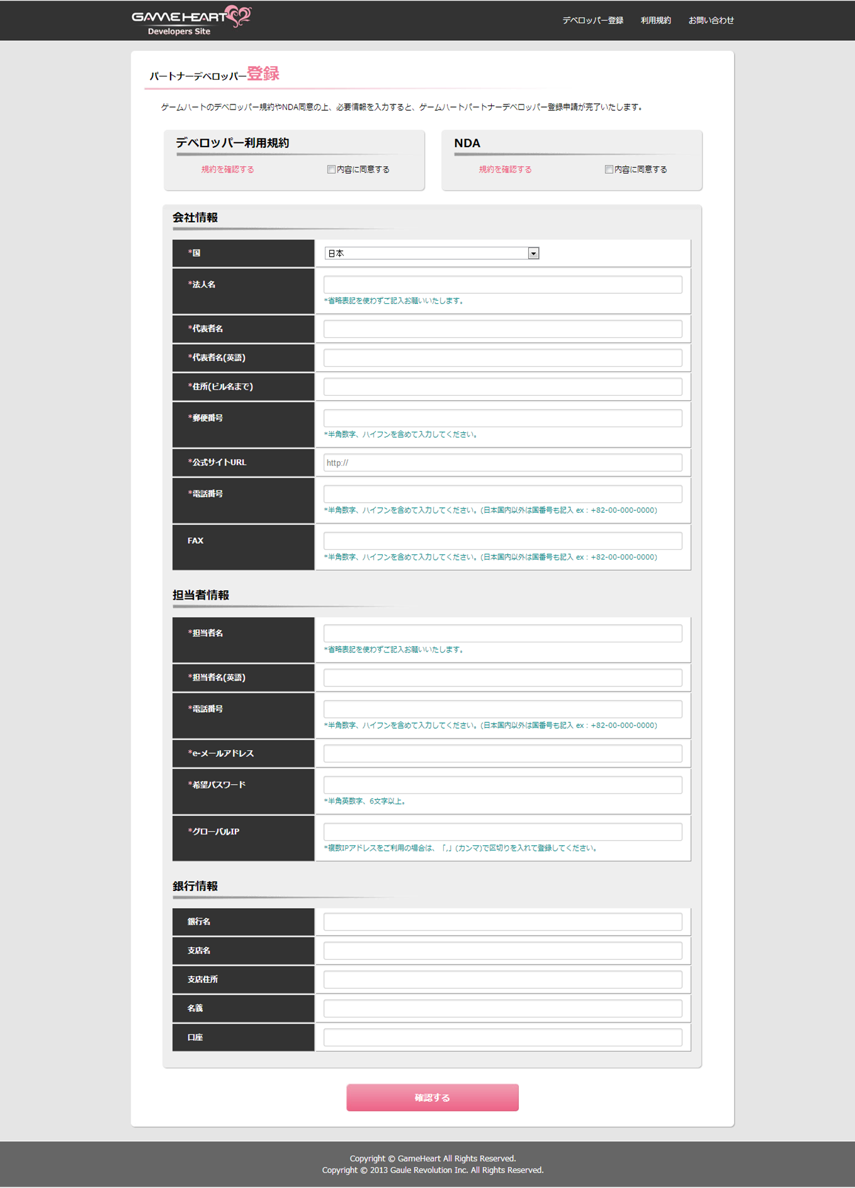
Task: Focus the 希望パスワード input field
Action: tap(502, 785)
